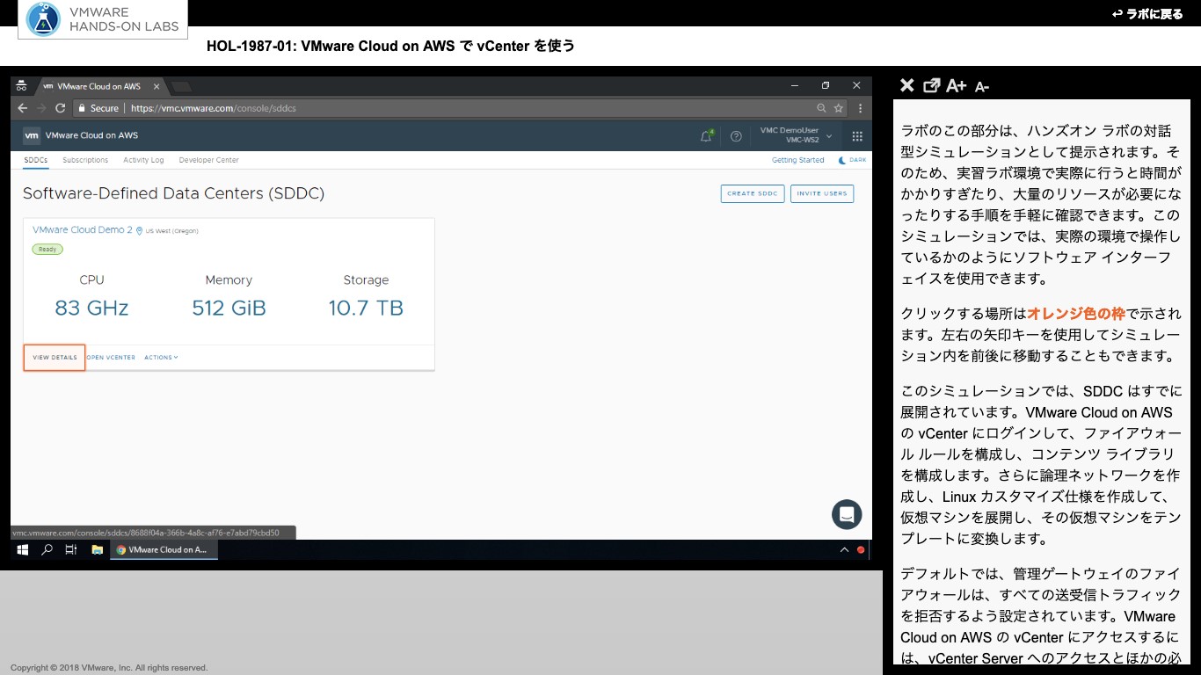Open the VMware services grid menu
Screen dimensions: 1201x675
pos(857,136)
